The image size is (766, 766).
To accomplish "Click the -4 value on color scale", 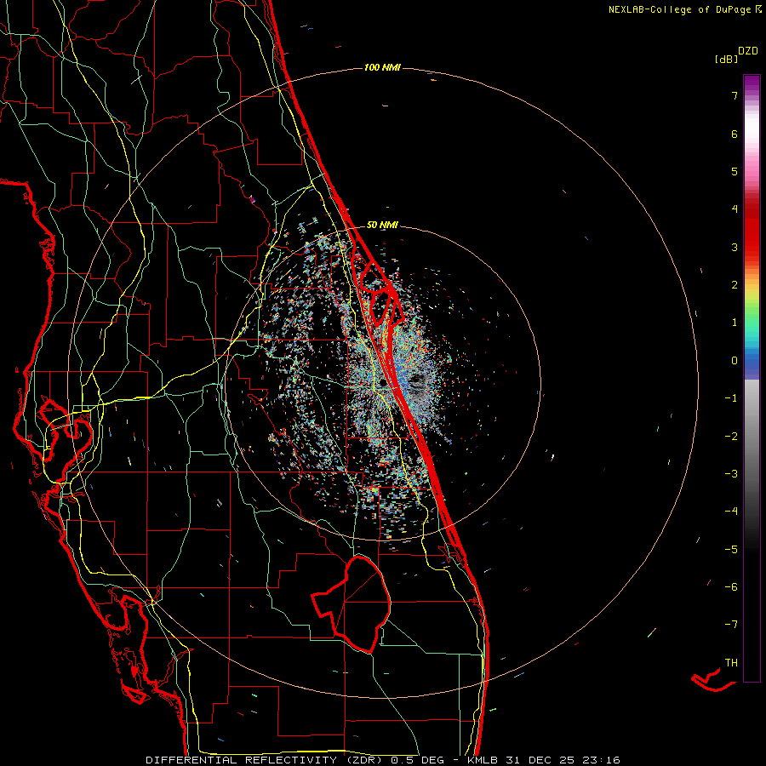I will click(x=731, y=512).
